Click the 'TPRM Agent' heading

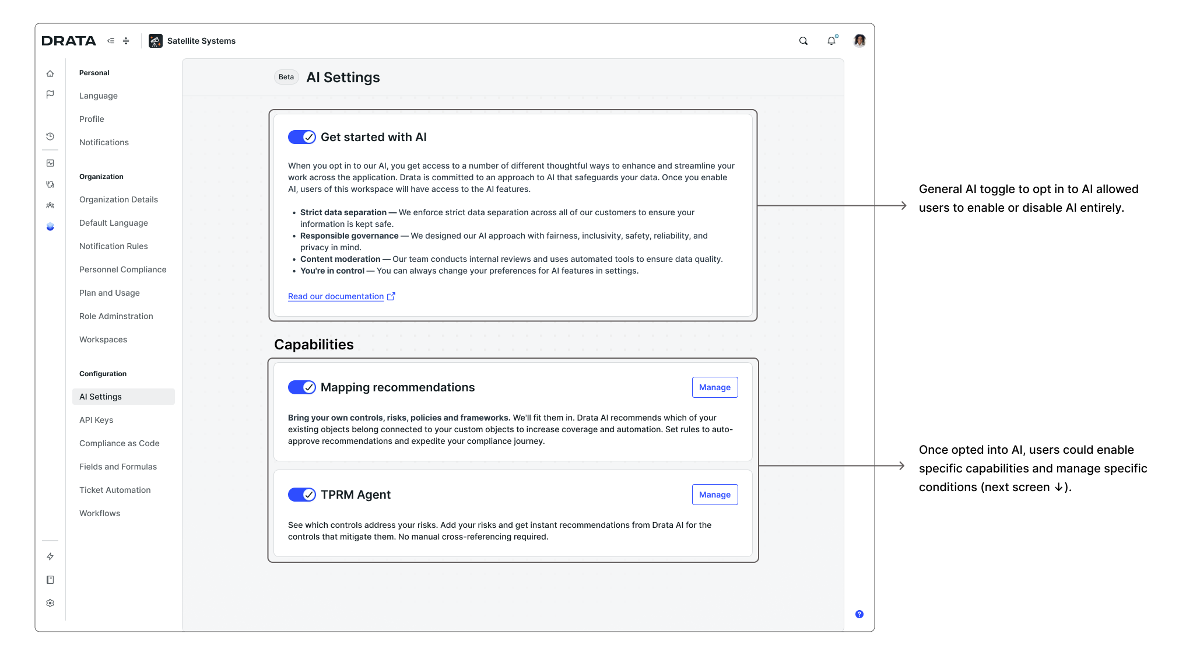pyautogui.click(x=356, y=495)
